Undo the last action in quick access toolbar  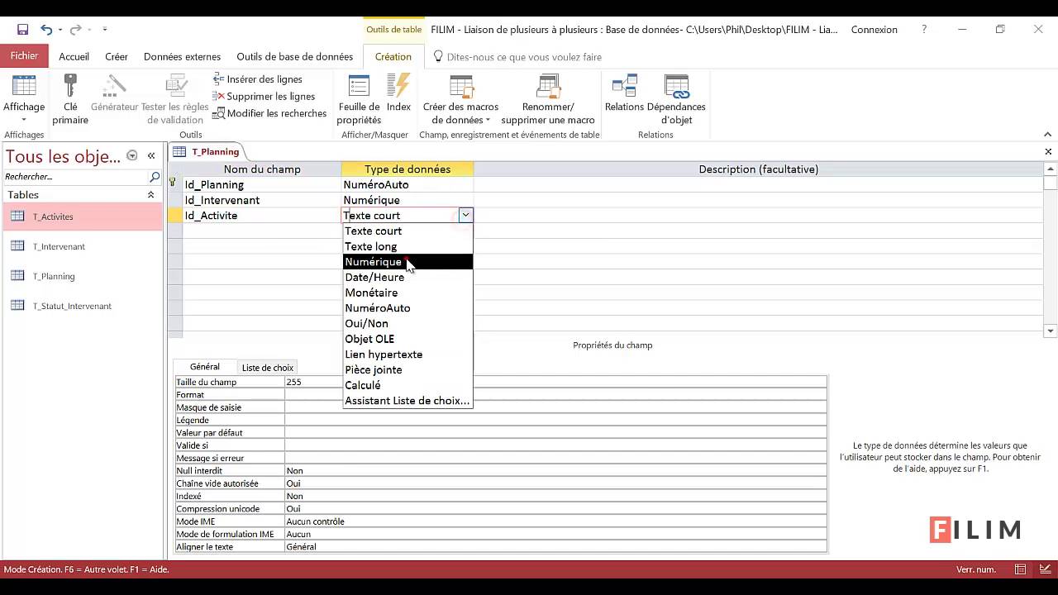pyautogui.click(x=46, y=30)
